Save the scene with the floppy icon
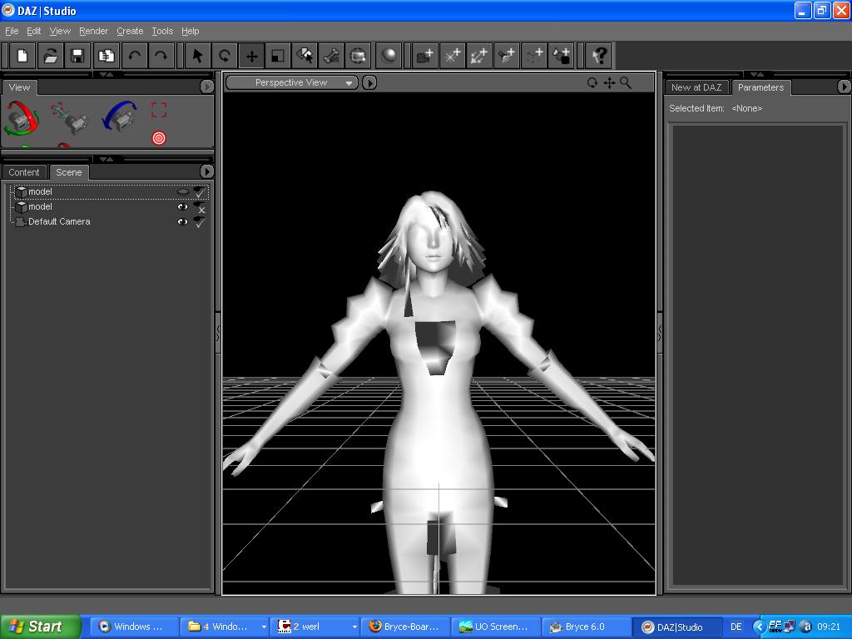Image resolution: width=852 pixels, height=639 pixels. 77,56
